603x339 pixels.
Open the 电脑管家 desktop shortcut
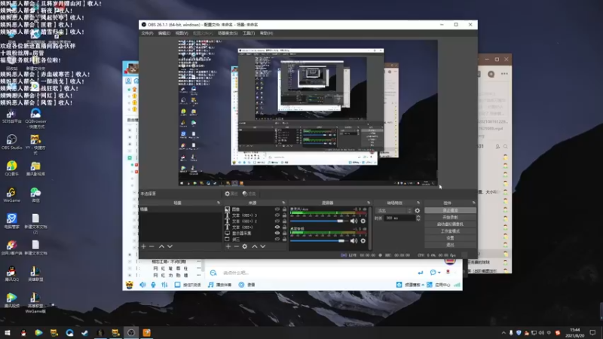[x=11, y=221]
